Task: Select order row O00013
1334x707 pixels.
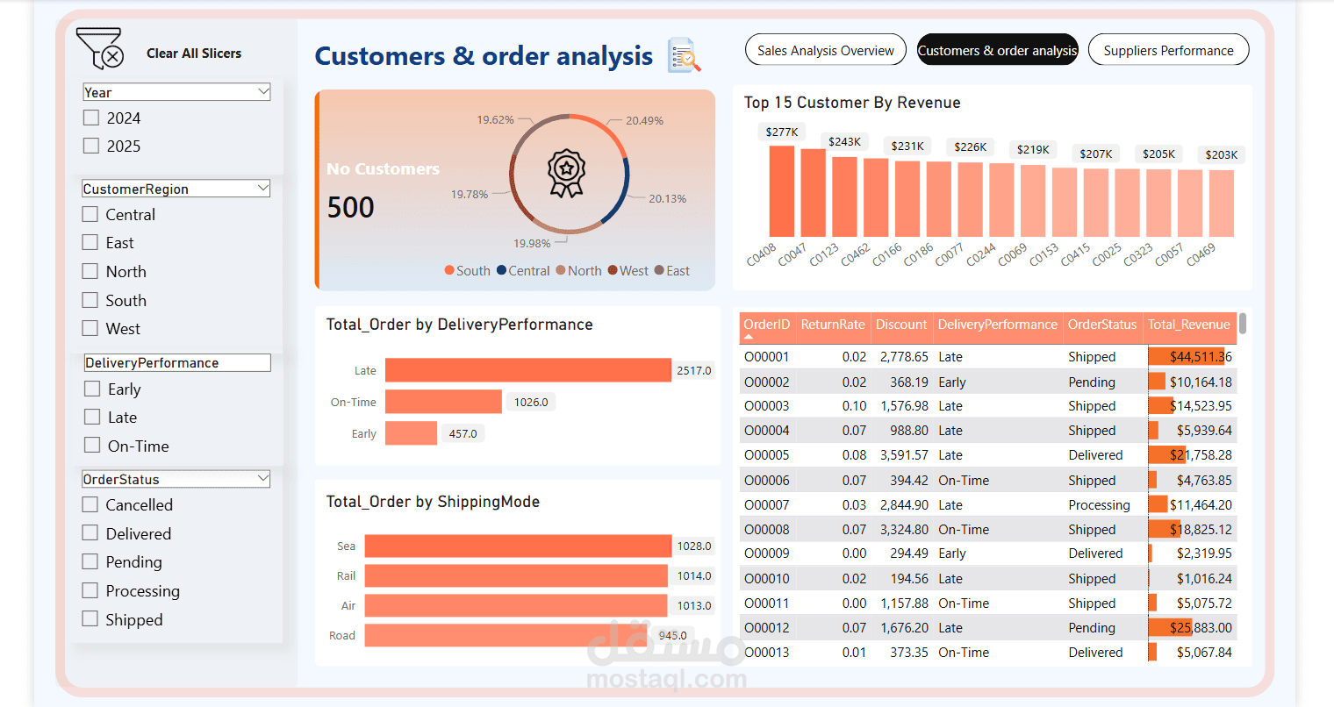Action: [988, 653]
